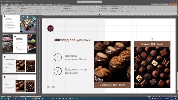This screenshot has height=100, width=178.
Task: Open the Shape Outline (Контур фигуры) dropdown
Action: 103,8
